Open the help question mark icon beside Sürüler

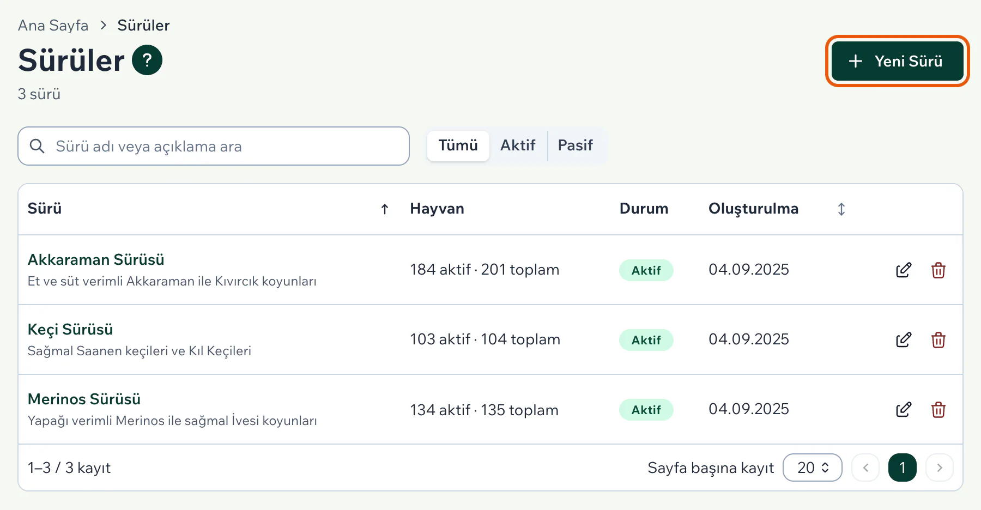pyautogui.click(x=147, y=60)
